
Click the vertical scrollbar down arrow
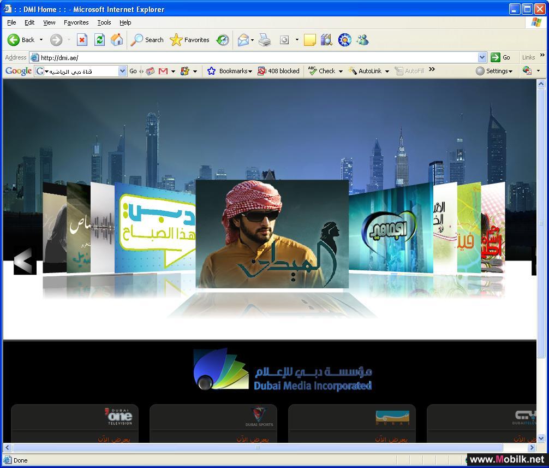coord(541,438)
